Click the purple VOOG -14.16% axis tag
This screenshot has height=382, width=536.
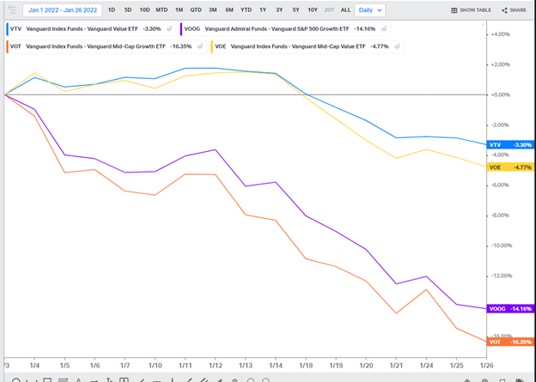pos(511,308)
